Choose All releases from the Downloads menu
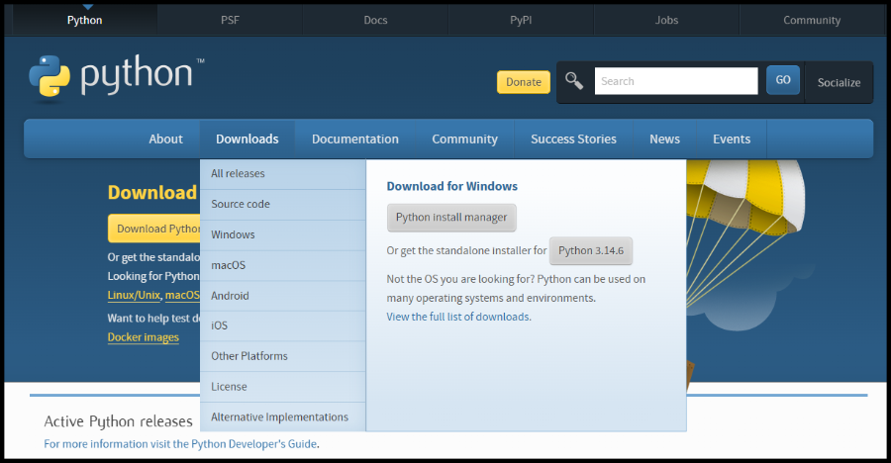Image resolution: width=891 pixels, height=463 pixels. point(282,174)
